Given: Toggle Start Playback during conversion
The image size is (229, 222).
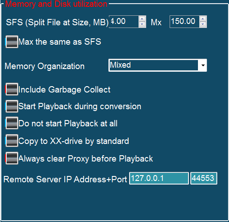Looking at the screenshot, I should [12, 106].
